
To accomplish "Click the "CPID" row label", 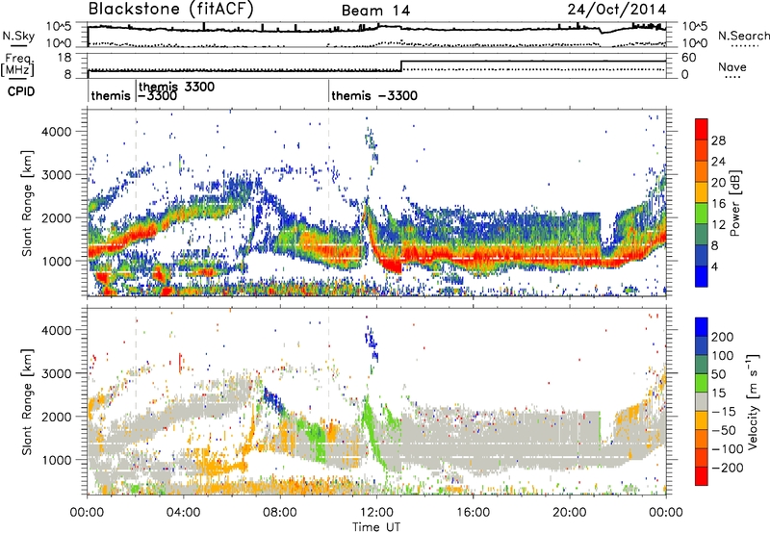I will tap(21, 91).
